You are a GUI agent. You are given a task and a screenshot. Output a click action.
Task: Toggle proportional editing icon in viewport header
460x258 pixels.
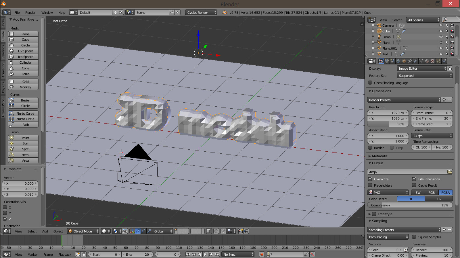click(216, 231)
